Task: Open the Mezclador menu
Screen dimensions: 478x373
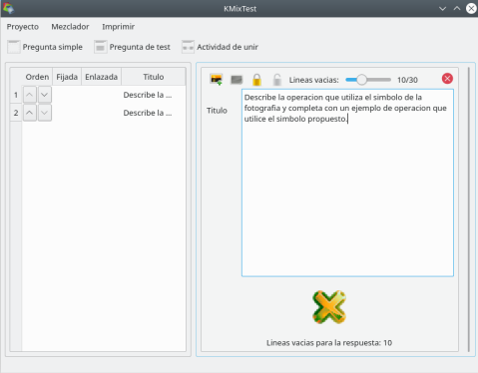Action: [x=70, y=27]
